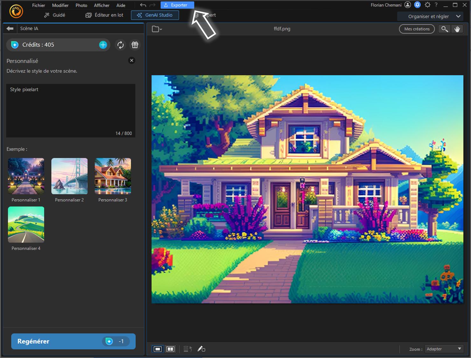This screenshot has height=358, width=471.
Task: Switch to side-by-side compare view
Action: [x=170, y=349]
